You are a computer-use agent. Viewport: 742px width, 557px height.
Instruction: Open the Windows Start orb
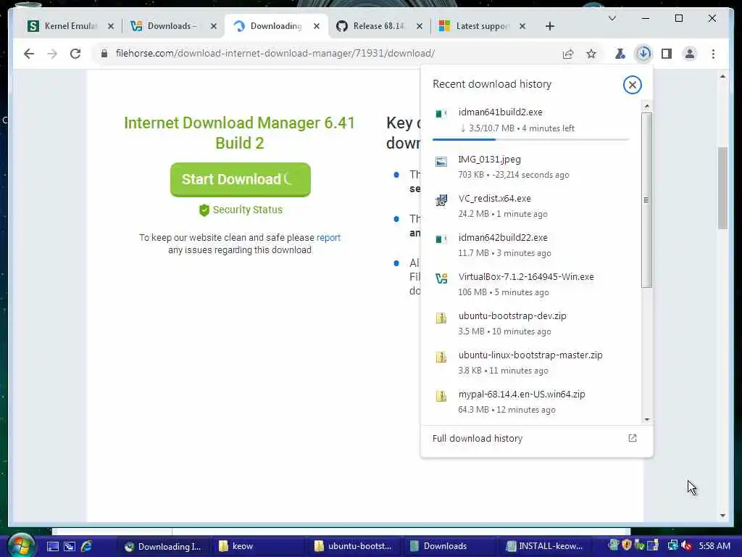[21, 545]
